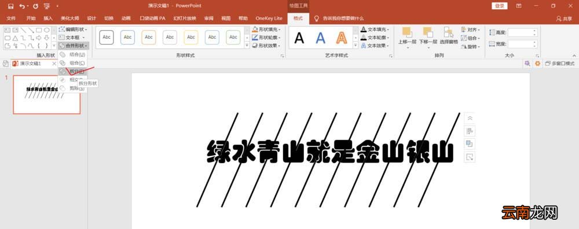Switch to the Design (设计) tab
Image resolution: width=579 pixels, height=229 pixels.
91,18
